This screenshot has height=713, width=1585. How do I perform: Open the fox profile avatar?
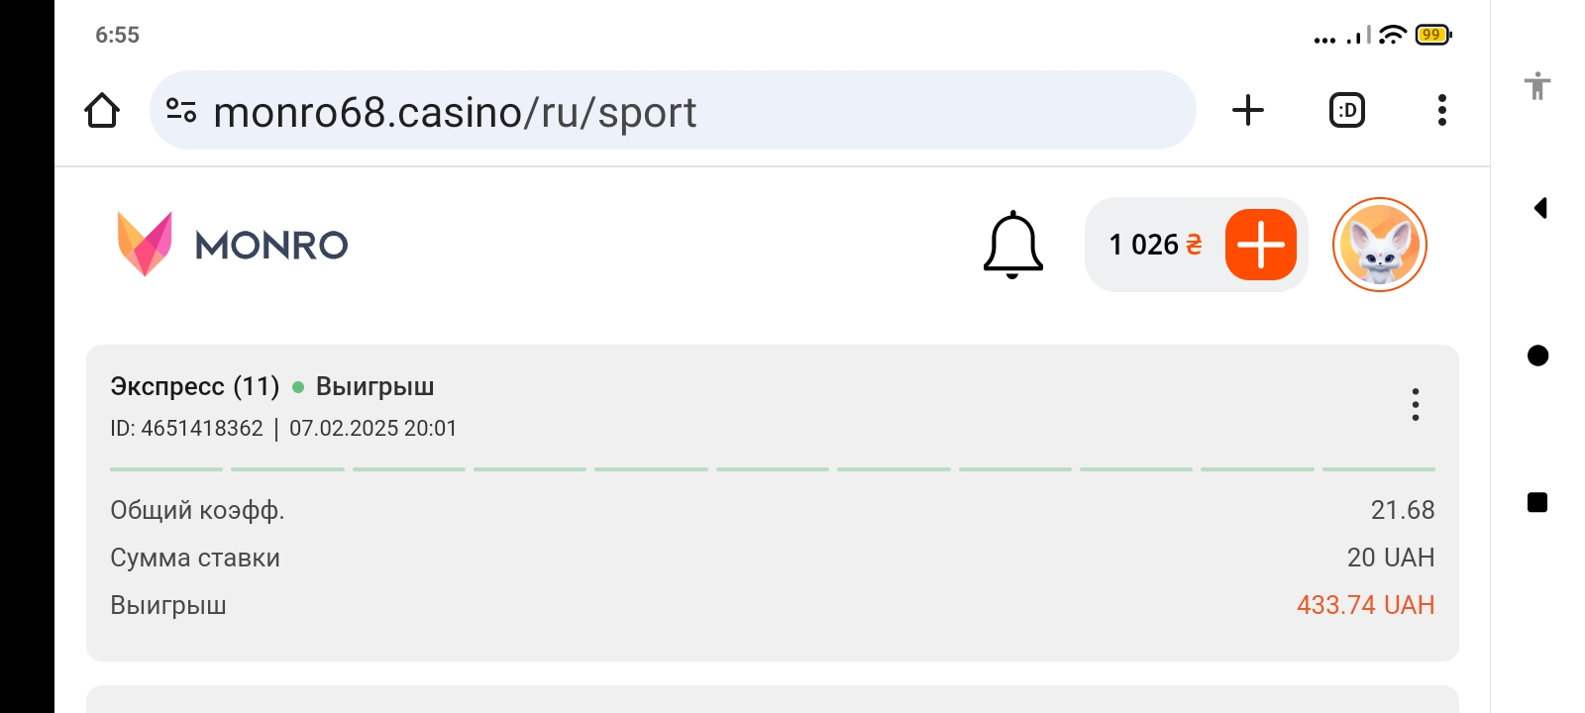point(1379,245)
